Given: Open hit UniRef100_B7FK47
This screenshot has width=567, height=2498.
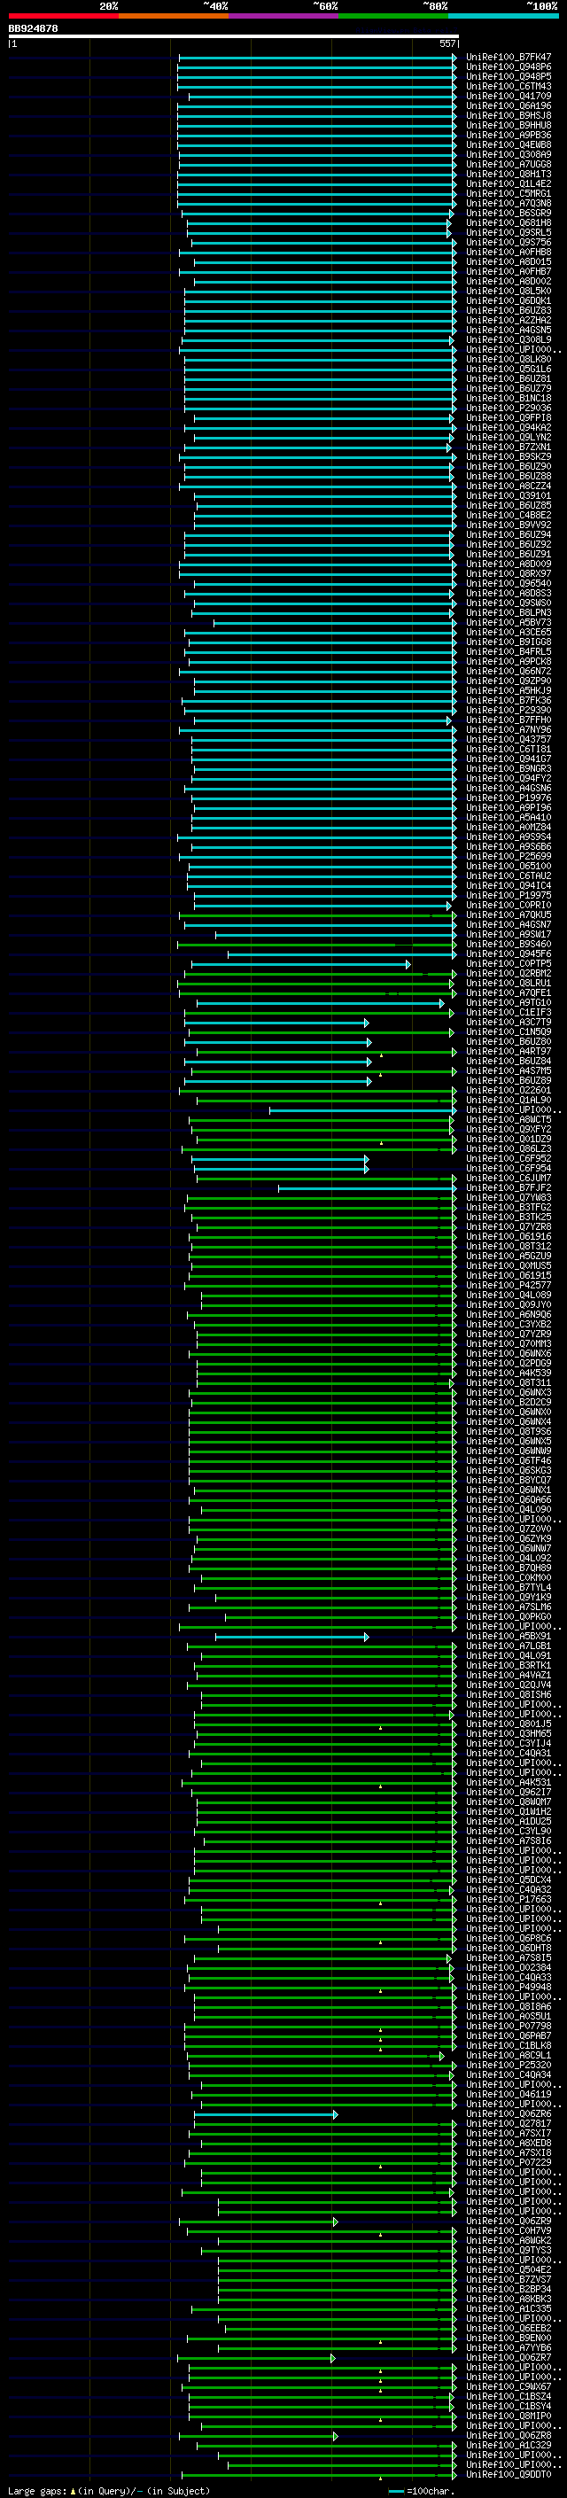Looking at the screenshot, I should tap(508, 58).
